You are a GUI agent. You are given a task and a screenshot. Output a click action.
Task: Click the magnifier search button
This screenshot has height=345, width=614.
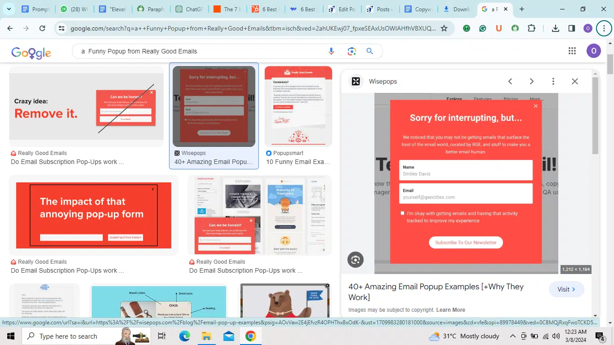[370, 51]
